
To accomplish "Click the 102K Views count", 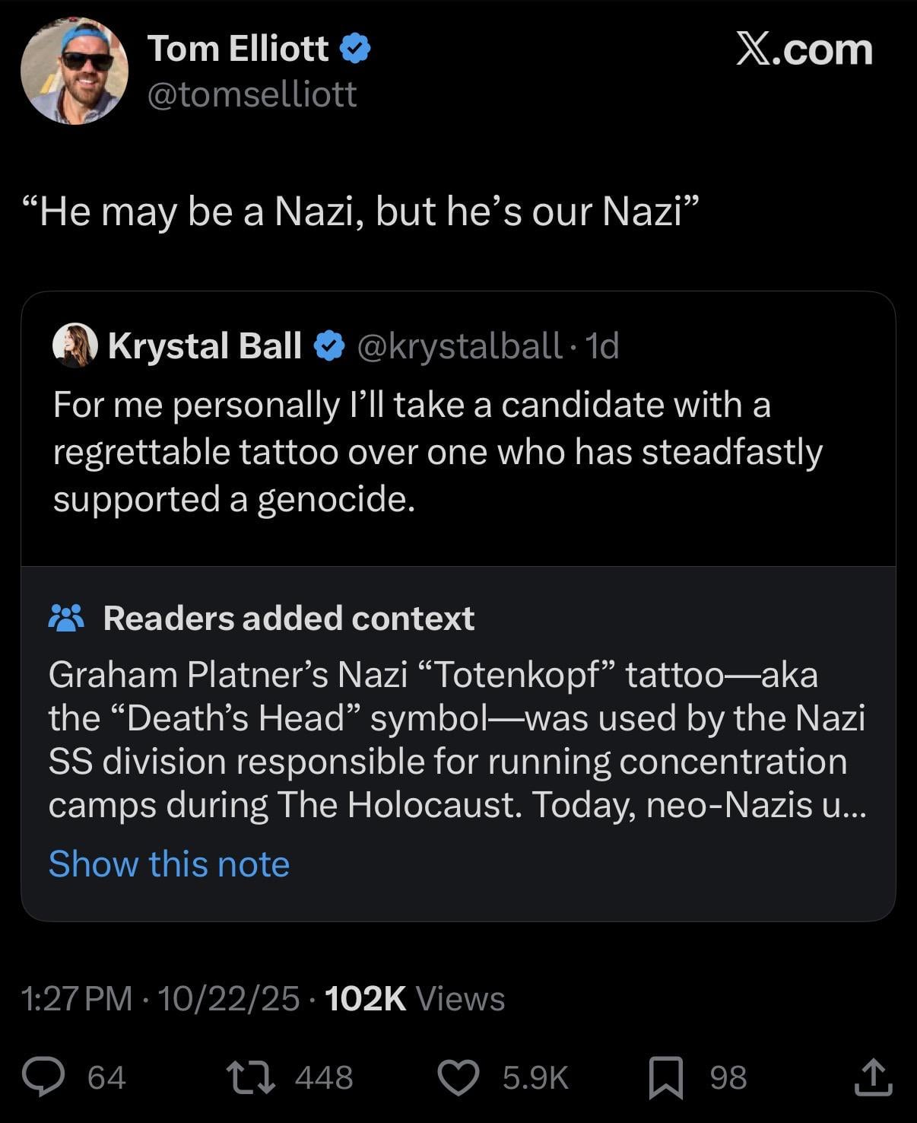I will click(x=414, y=998).
